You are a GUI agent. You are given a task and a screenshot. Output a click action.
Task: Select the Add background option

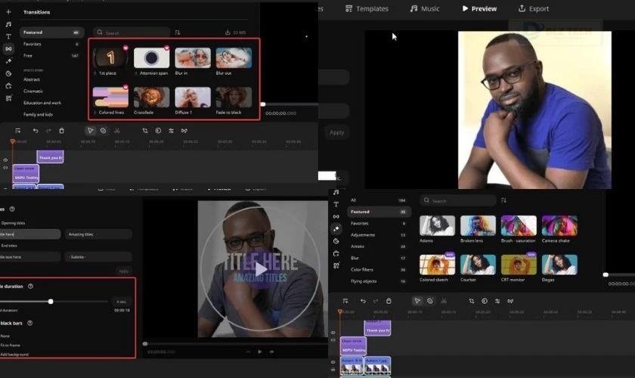click(x=14, y=355)
